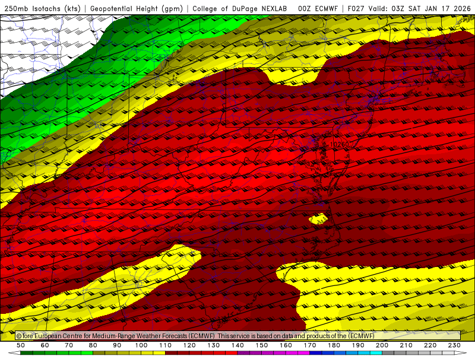This screenshot has height=356, width=475.
Task: Click the dark green swatch below 50 on color bar
Action: coord(27,353)
